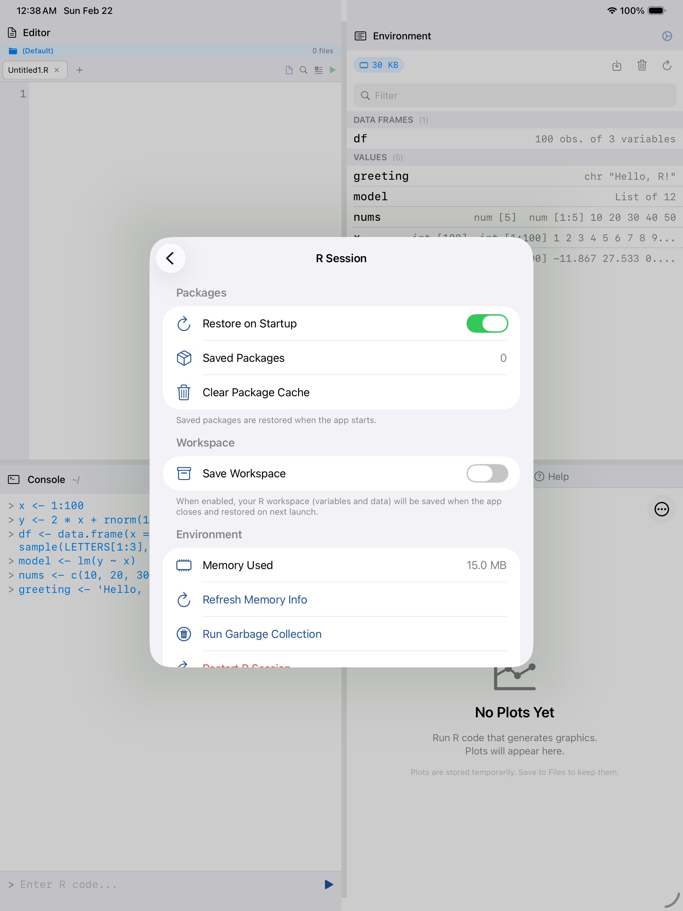Image resolution: width=683 pixels, height=911 pixels.
Task: Create a new file in the editor
Action: (288, 70)
